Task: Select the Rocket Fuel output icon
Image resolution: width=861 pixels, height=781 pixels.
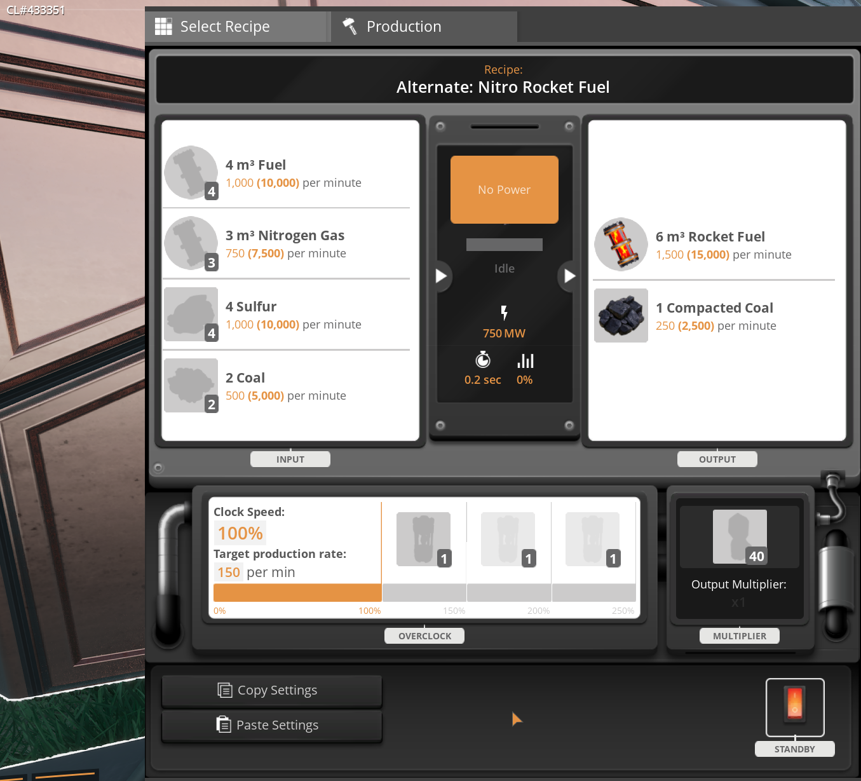Action: 621,245
